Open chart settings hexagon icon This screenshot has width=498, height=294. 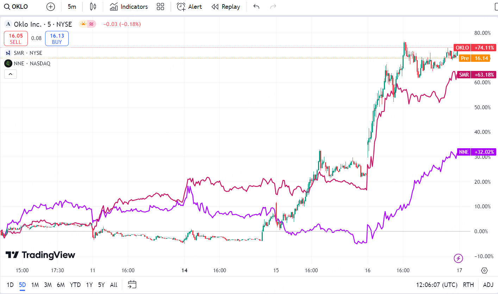click(484, 270)
